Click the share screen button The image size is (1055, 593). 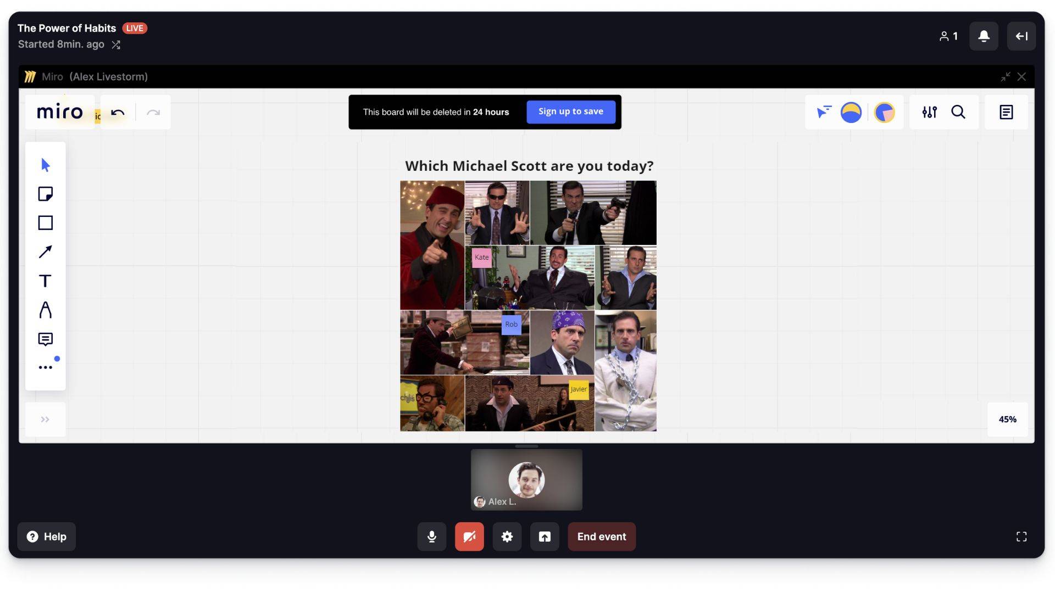click(x=545, y=536)
